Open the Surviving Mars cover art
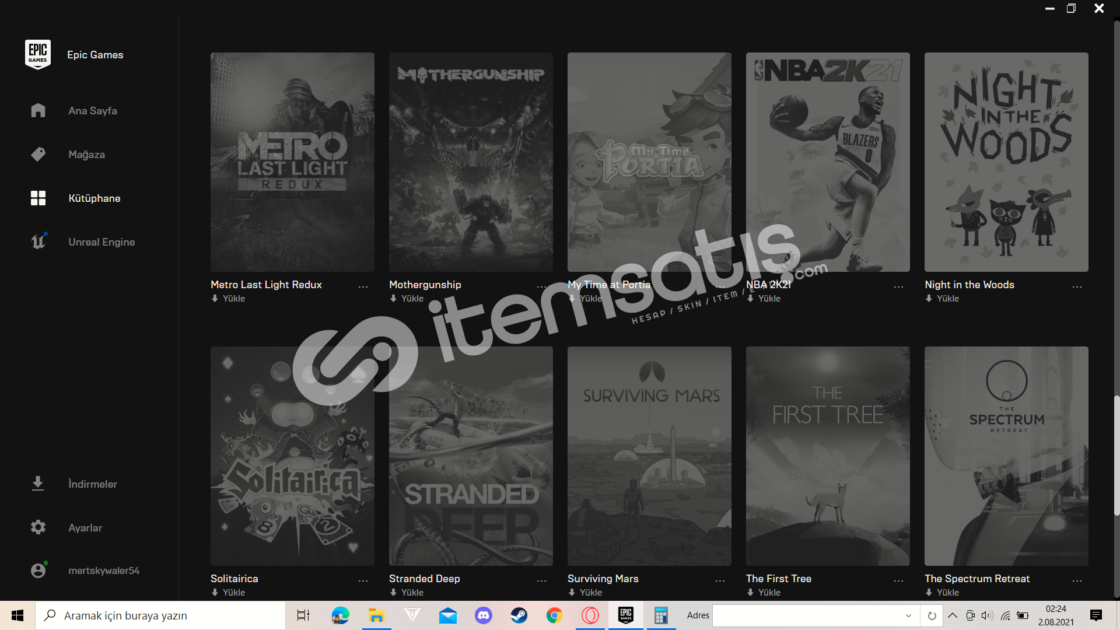1120x630 pixels. tap(649, 456)
